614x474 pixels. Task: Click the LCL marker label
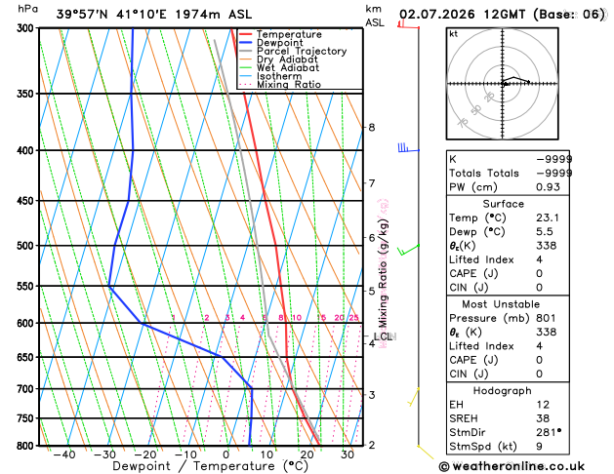[383, 336]
